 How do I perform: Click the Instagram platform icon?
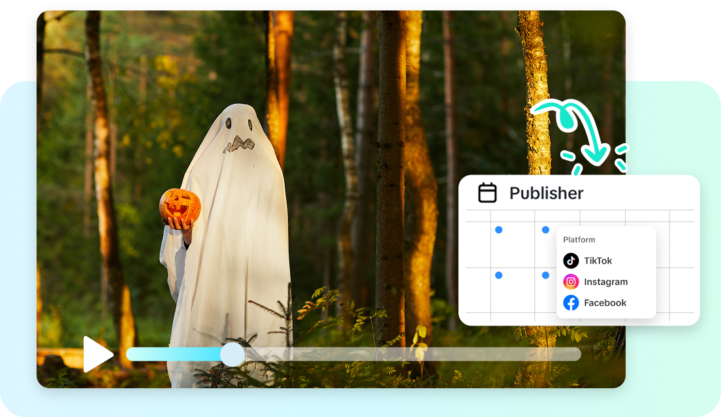tap(571, 281)
